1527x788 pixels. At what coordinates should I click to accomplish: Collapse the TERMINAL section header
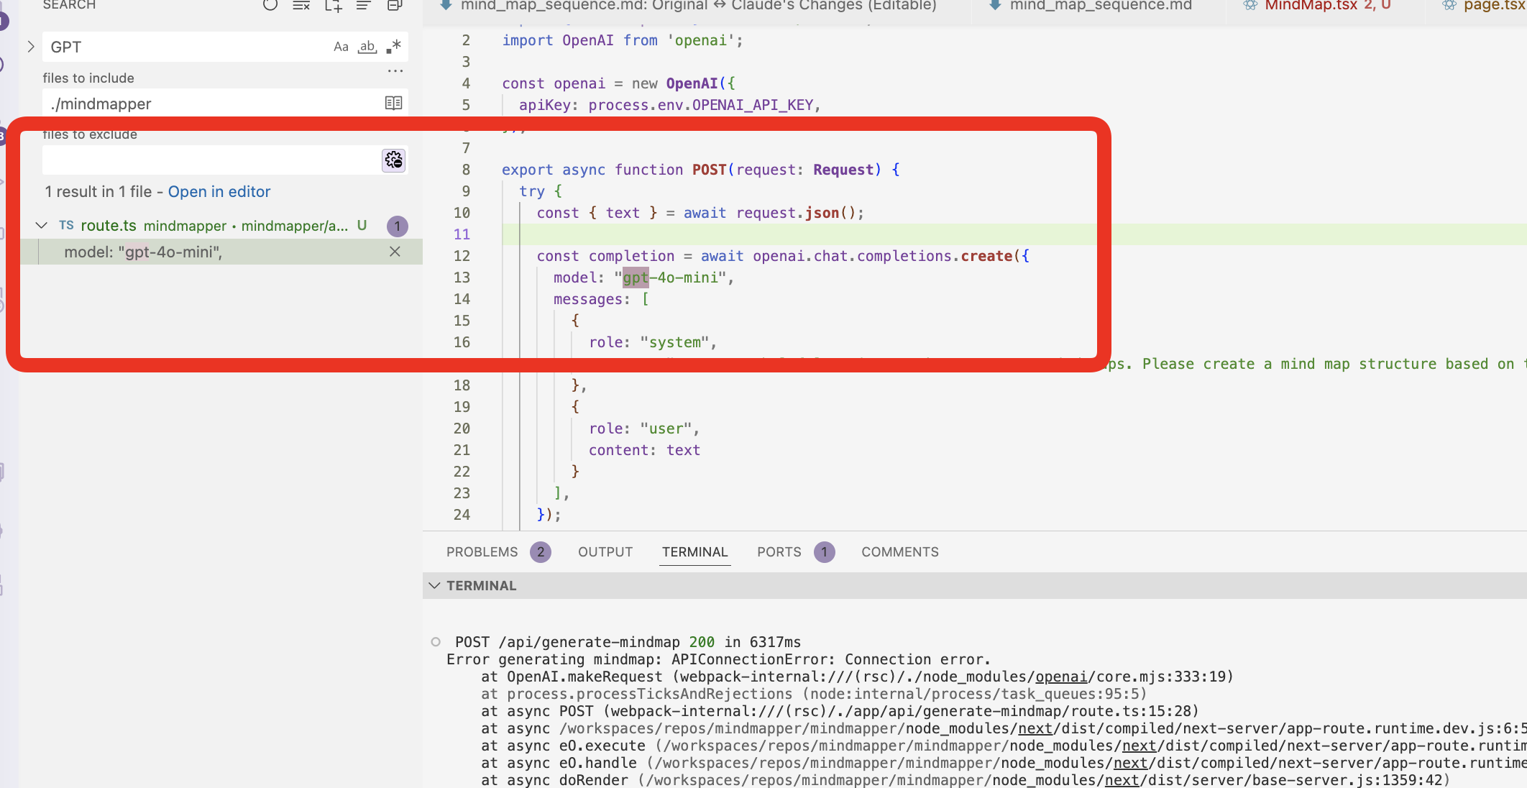pyautogui.click(x=434, y=585)
